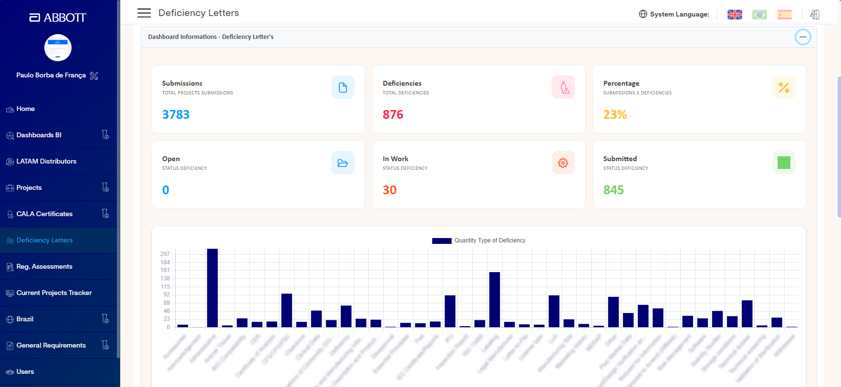841x387 pixels.
Task: Click the Deficiencies warning icon
Action: [563, 87]
